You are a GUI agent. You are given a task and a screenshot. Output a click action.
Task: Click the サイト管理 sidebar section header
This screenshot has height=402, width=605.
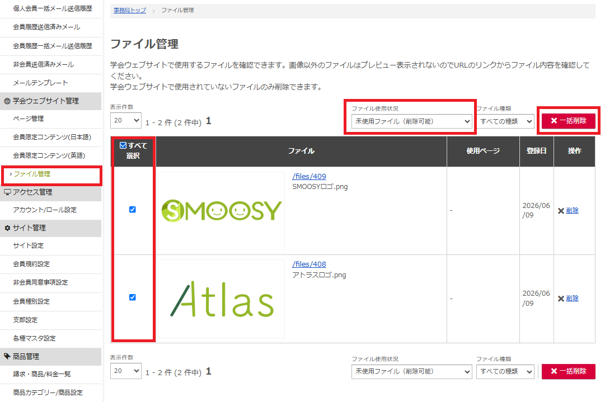50,228
